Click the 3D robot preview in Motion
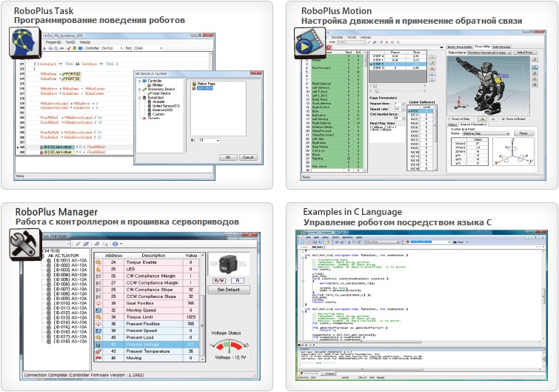This screenshot has width=559, height=392. 489,86
